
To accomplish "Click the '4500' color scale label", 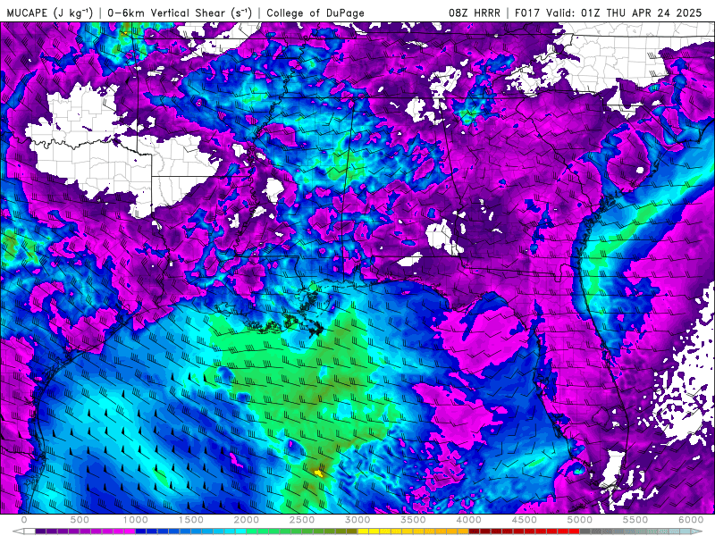I will [x=525, y=520].
